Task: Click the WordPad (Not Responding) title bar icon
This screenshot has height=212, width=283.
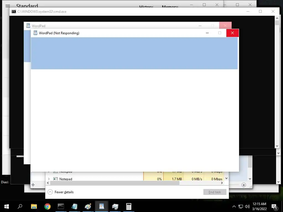Action: [x=35, y=33]
